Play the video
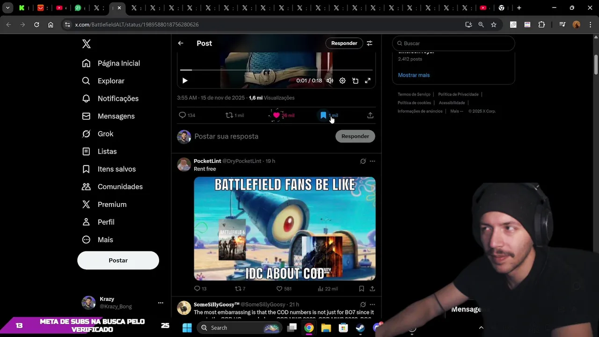Screen dimensions: 599x337 [x=185, y=81]
